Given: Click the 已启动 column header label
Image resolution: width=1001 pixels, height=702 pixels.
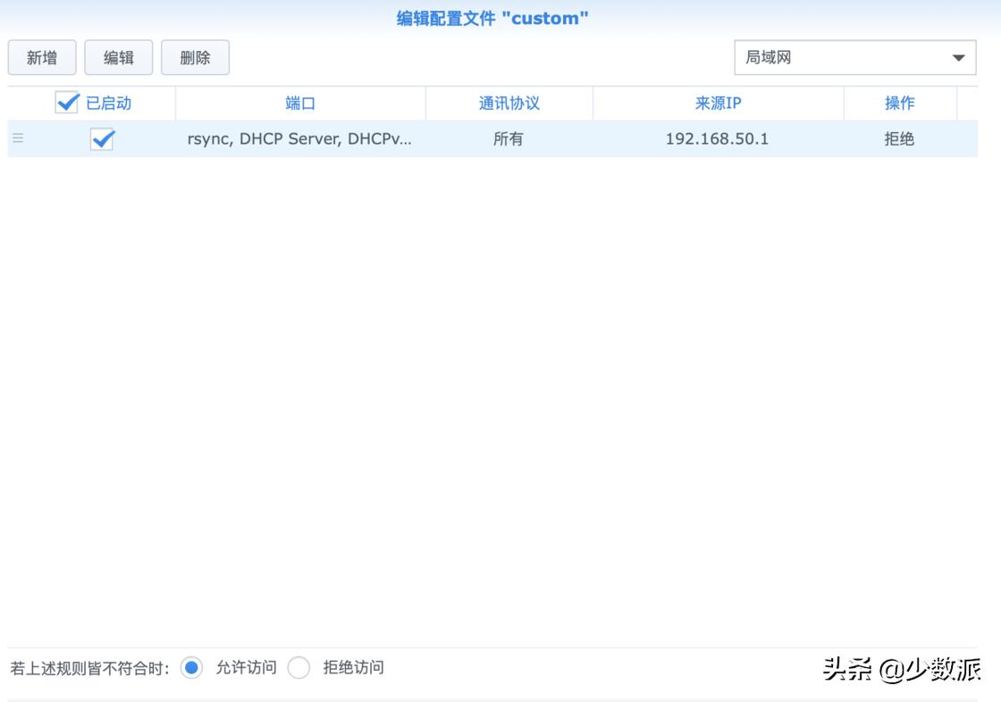Looking at the screenshot, I should pos(107,102).
